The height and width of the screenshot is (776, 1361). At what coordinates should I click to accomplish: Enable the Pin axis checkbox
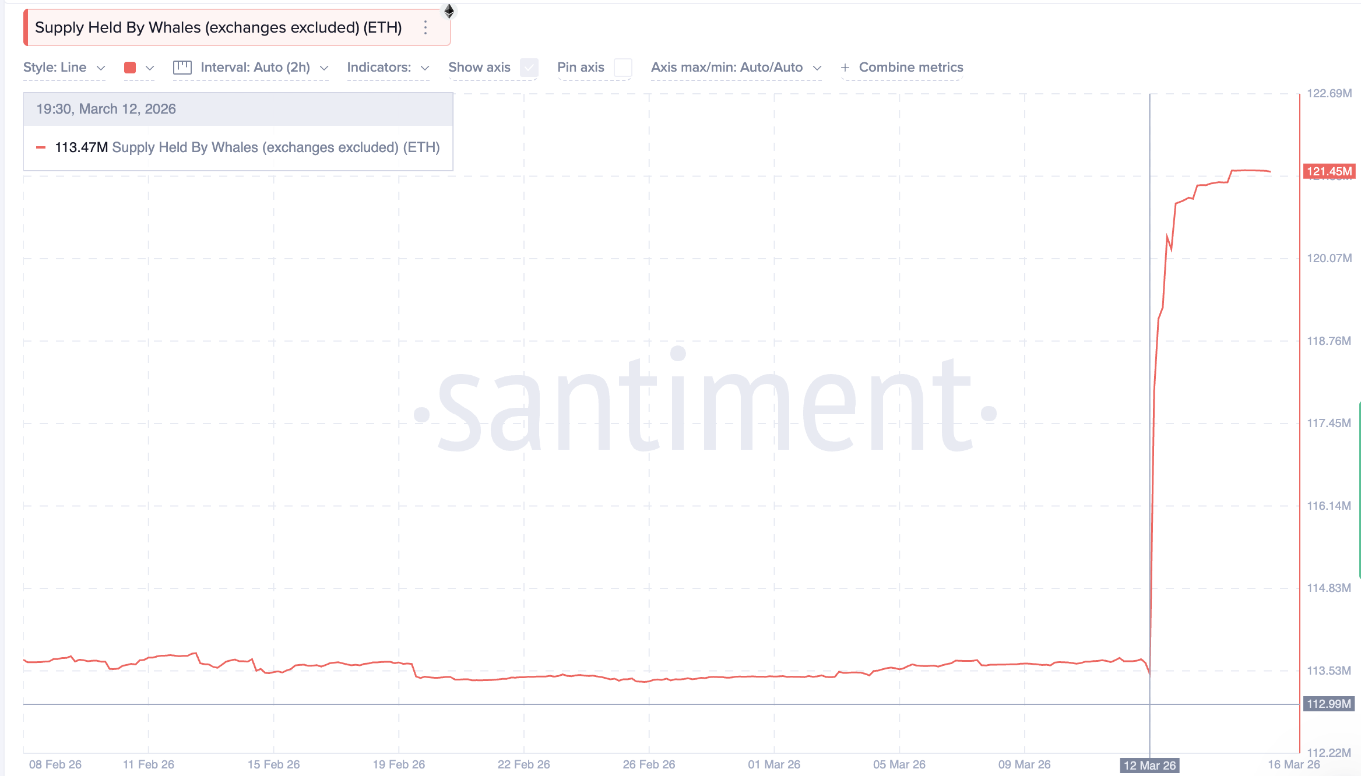point(623,68)
